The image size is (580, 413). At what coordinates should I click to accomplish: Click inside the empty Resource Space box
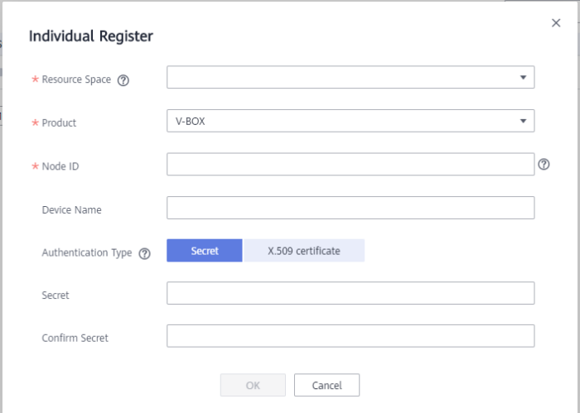pyautogui.click(x=340, y=78)
